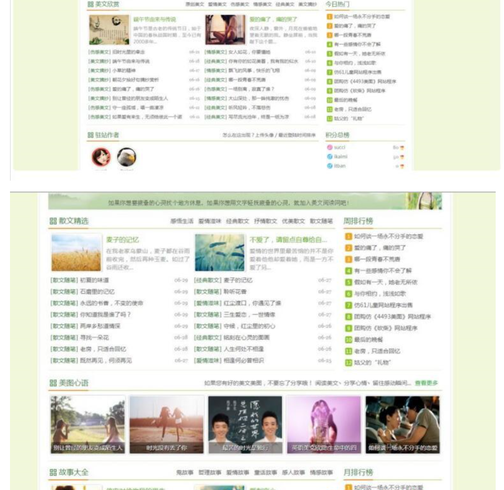504x490 pixels.
Task: Open 感人故事 category in 故事大全
Action: 294,473
